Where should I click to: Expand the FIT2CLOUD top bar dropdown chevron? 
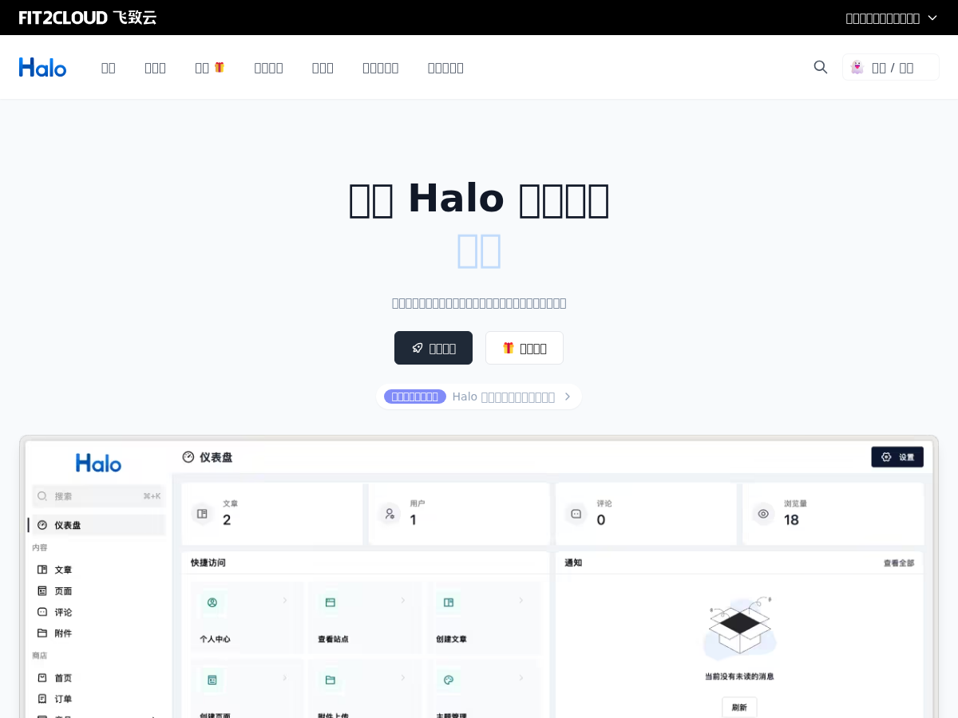point(932,18)
